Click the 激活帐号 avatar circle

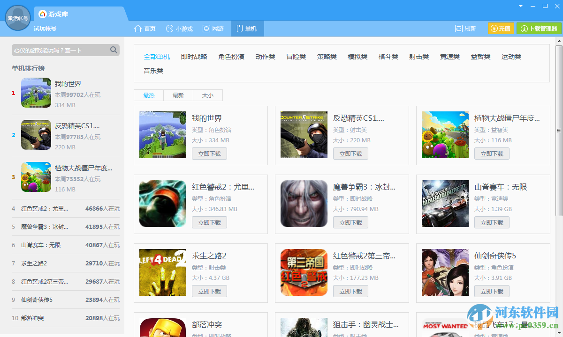pos(18,18)
